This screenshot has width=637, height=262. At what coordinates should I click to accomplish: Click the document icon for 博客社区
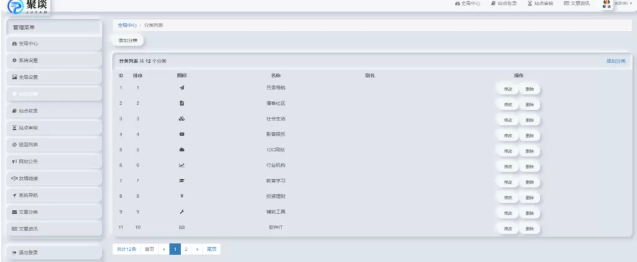pos(182,103)
